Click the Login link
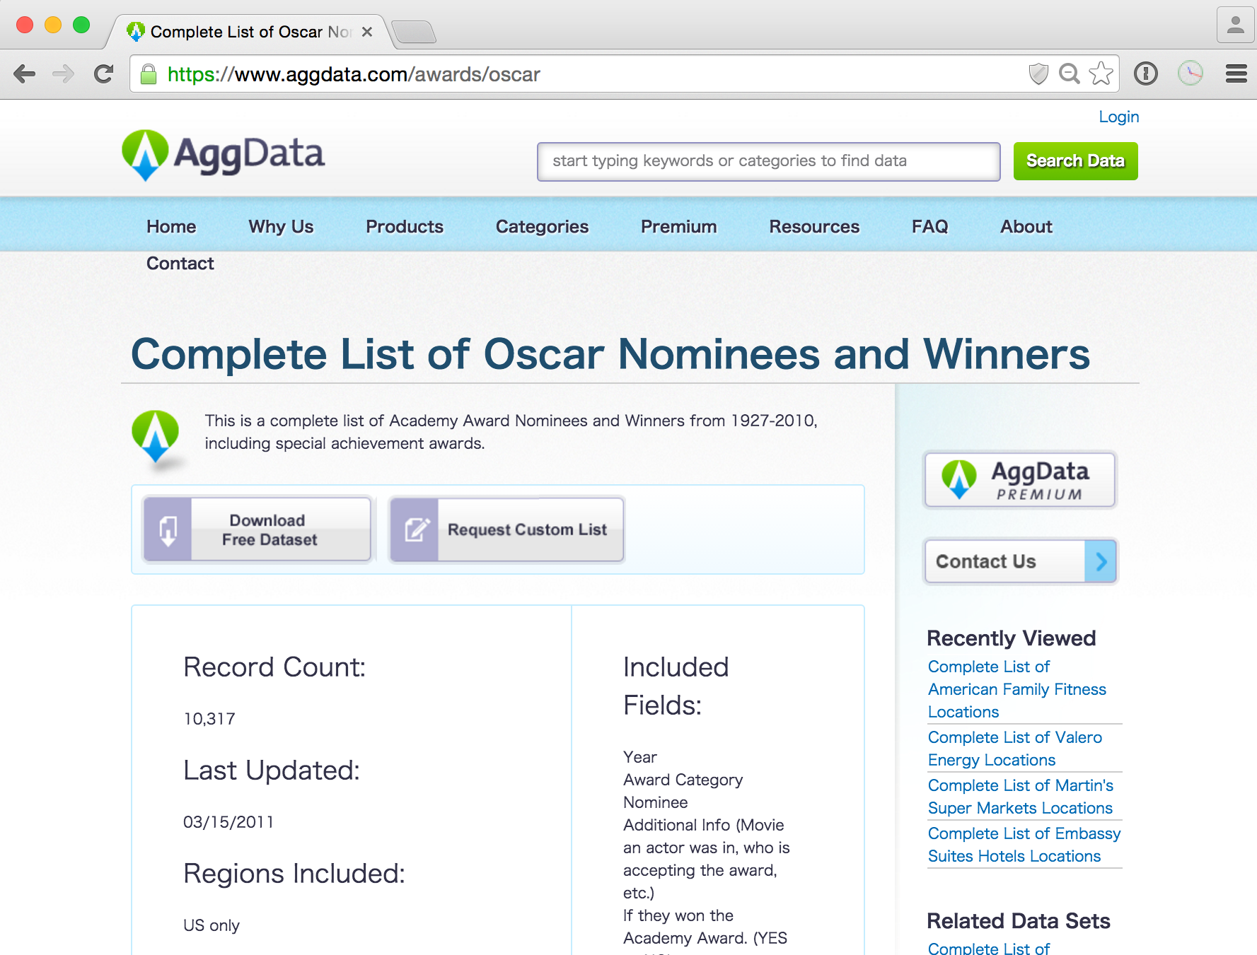 1118,117
